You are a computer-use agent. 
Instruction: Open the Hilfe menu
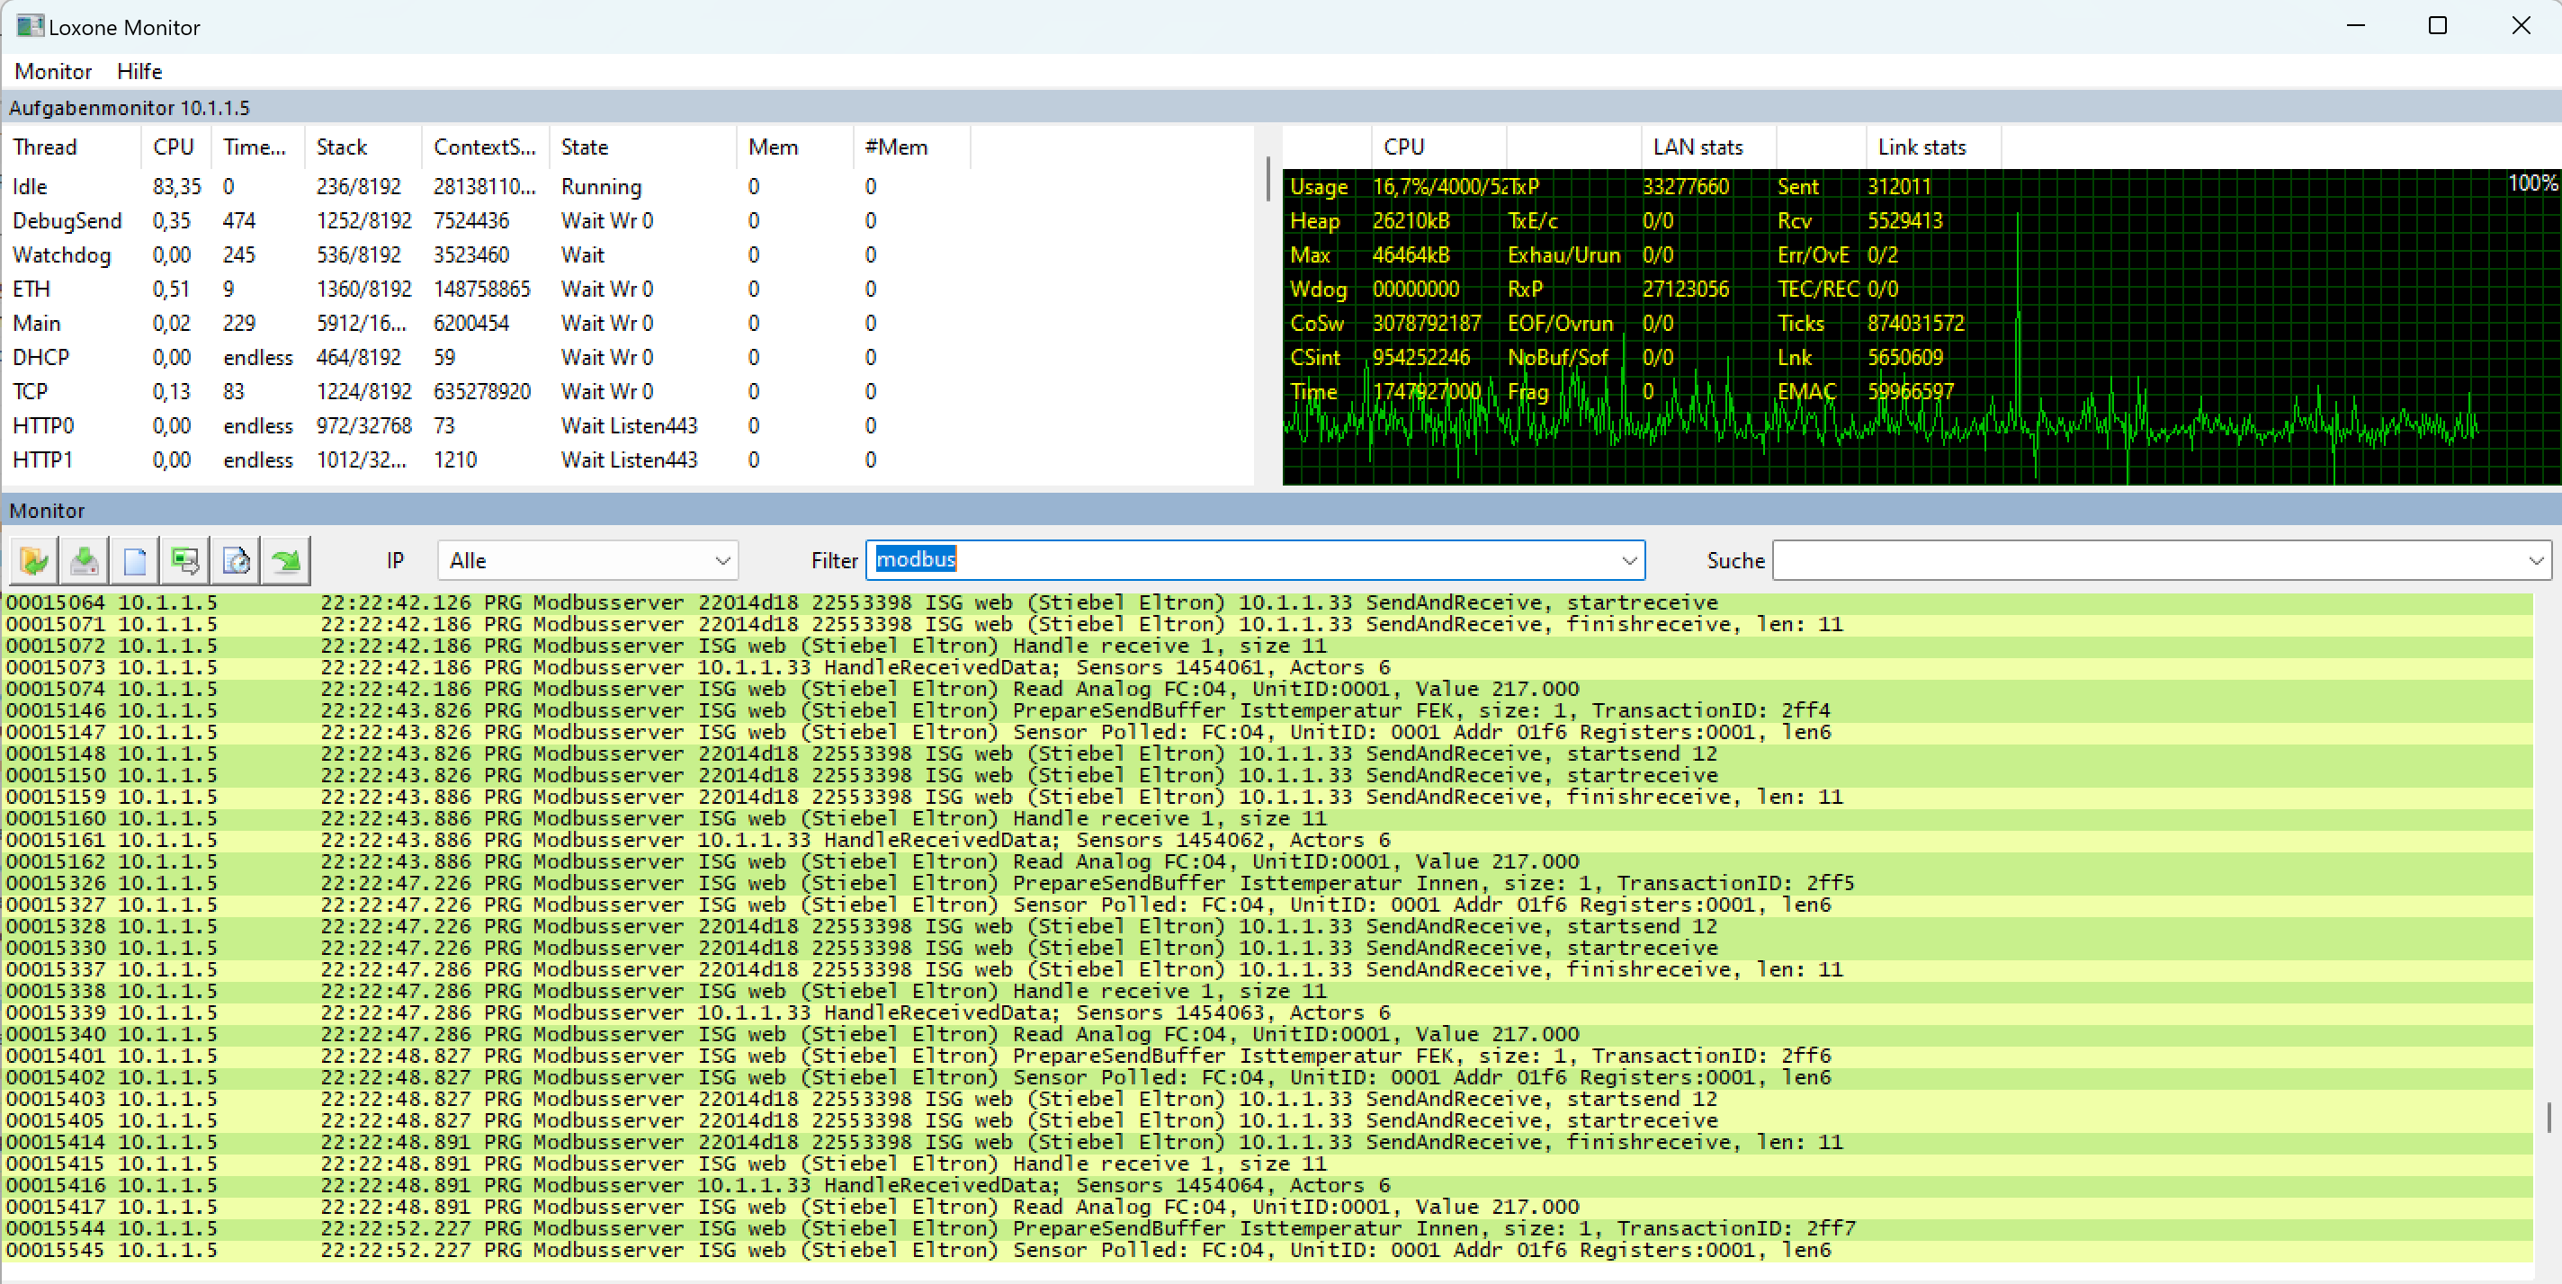(x=139, y=72)
